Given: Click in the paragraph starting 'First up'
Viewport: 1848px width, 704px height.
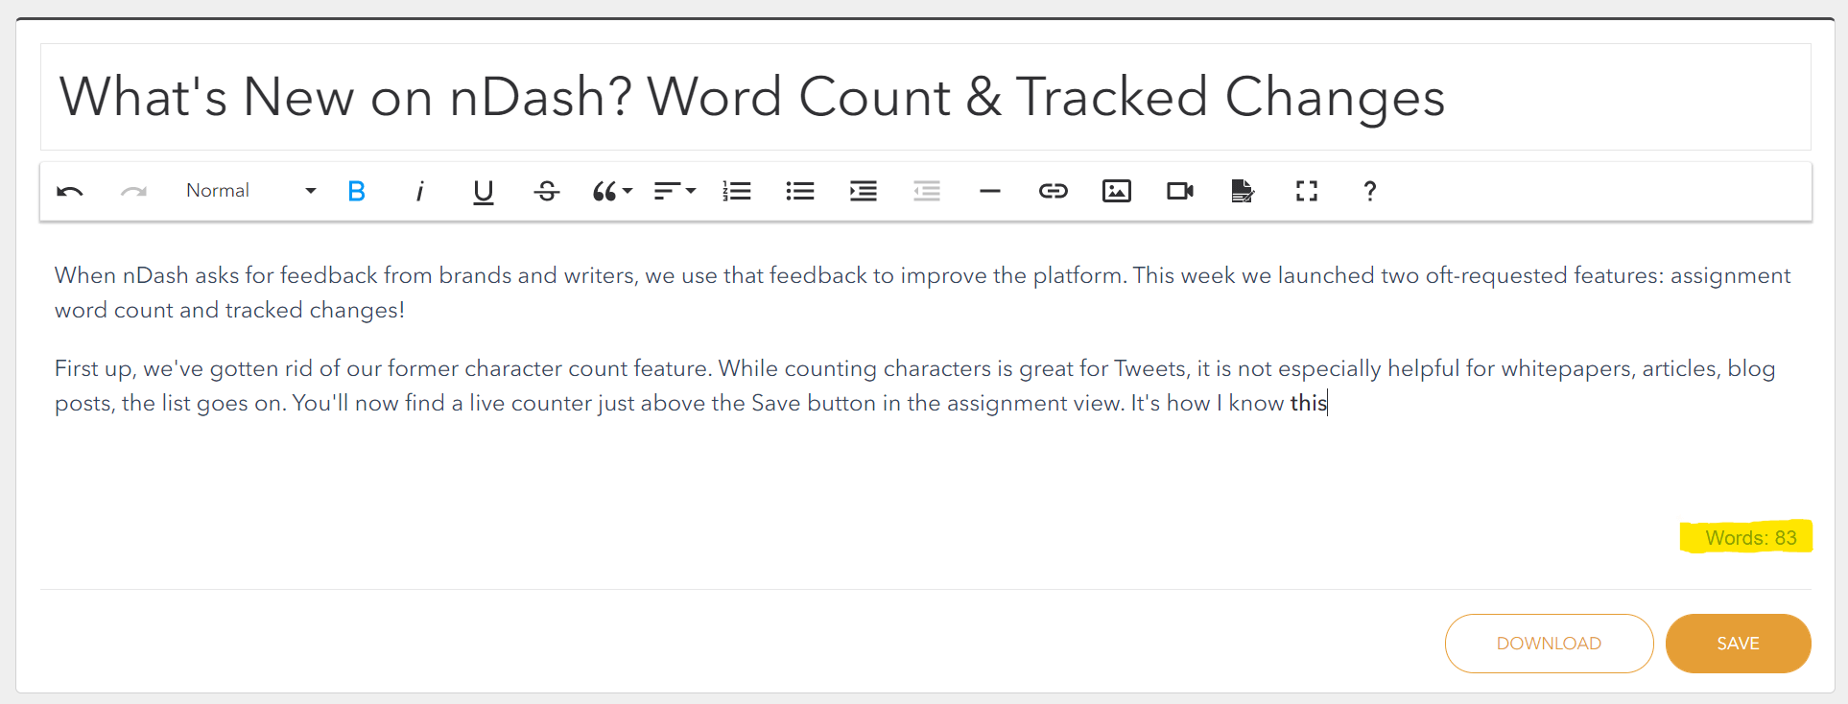Looking at the screenshot, I should click(x=914, y=386).
